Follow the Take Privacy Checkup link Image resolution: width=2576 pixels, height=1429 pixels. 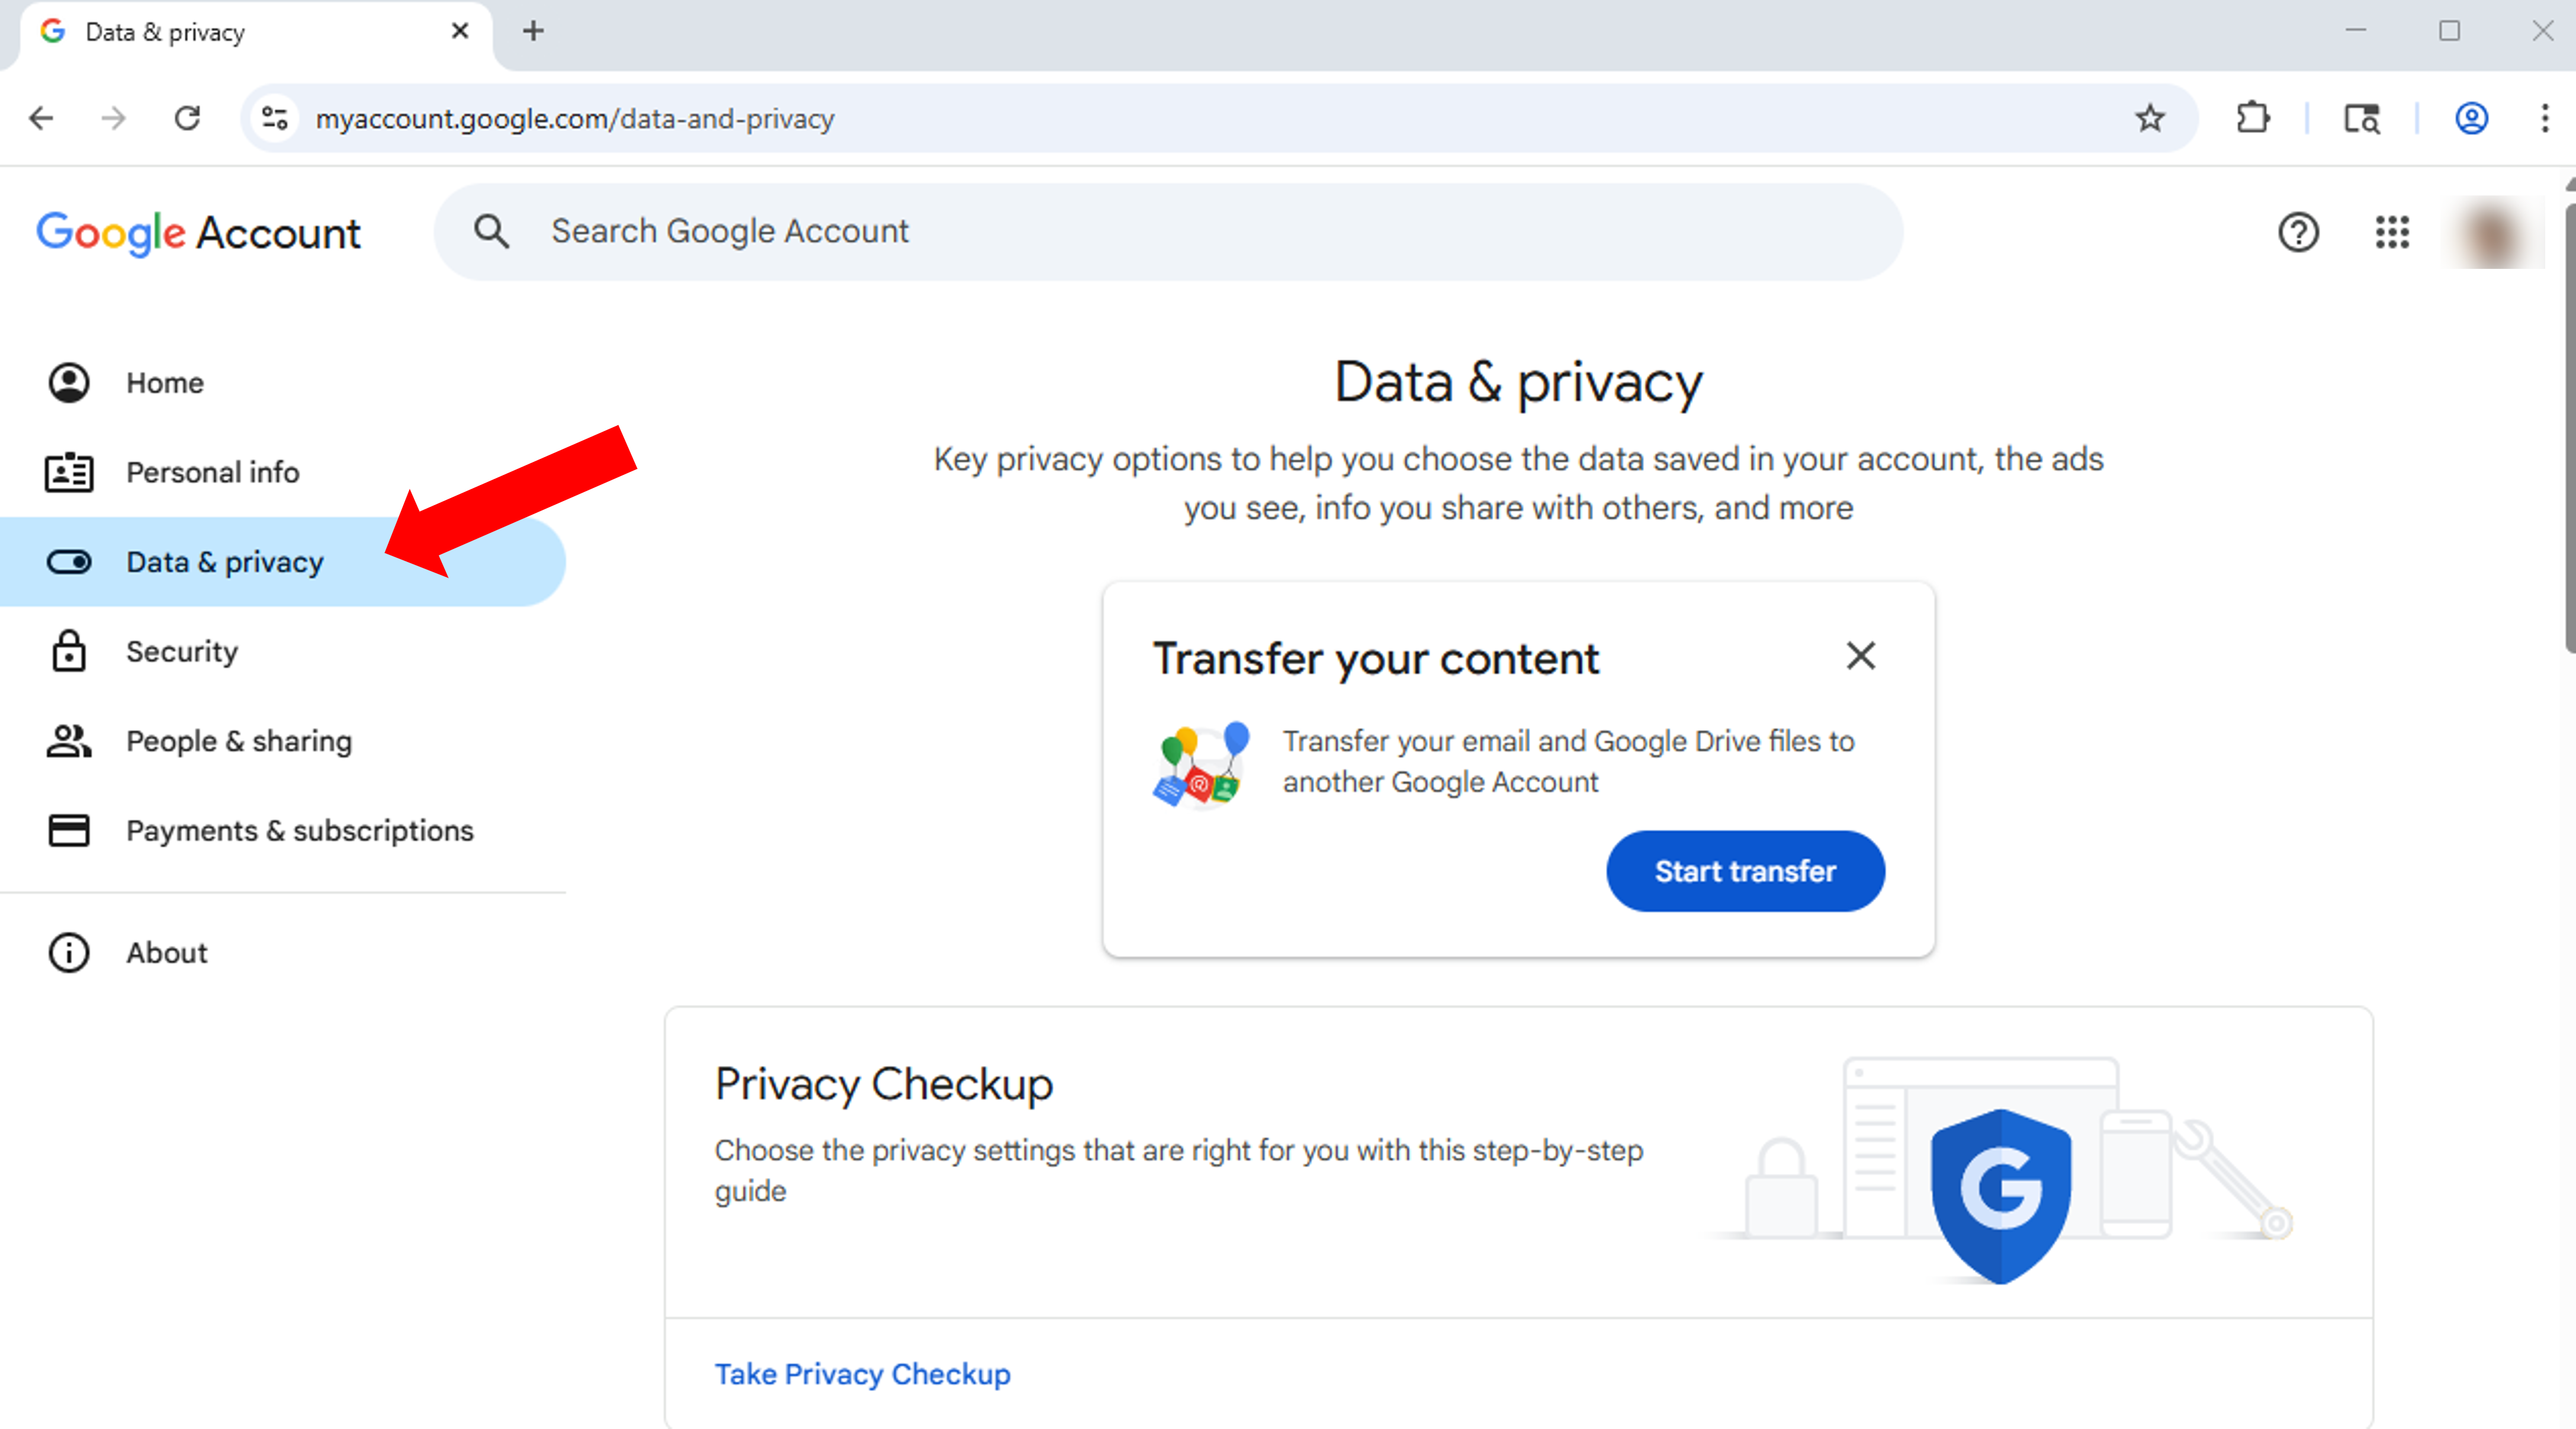point(862,1374)
